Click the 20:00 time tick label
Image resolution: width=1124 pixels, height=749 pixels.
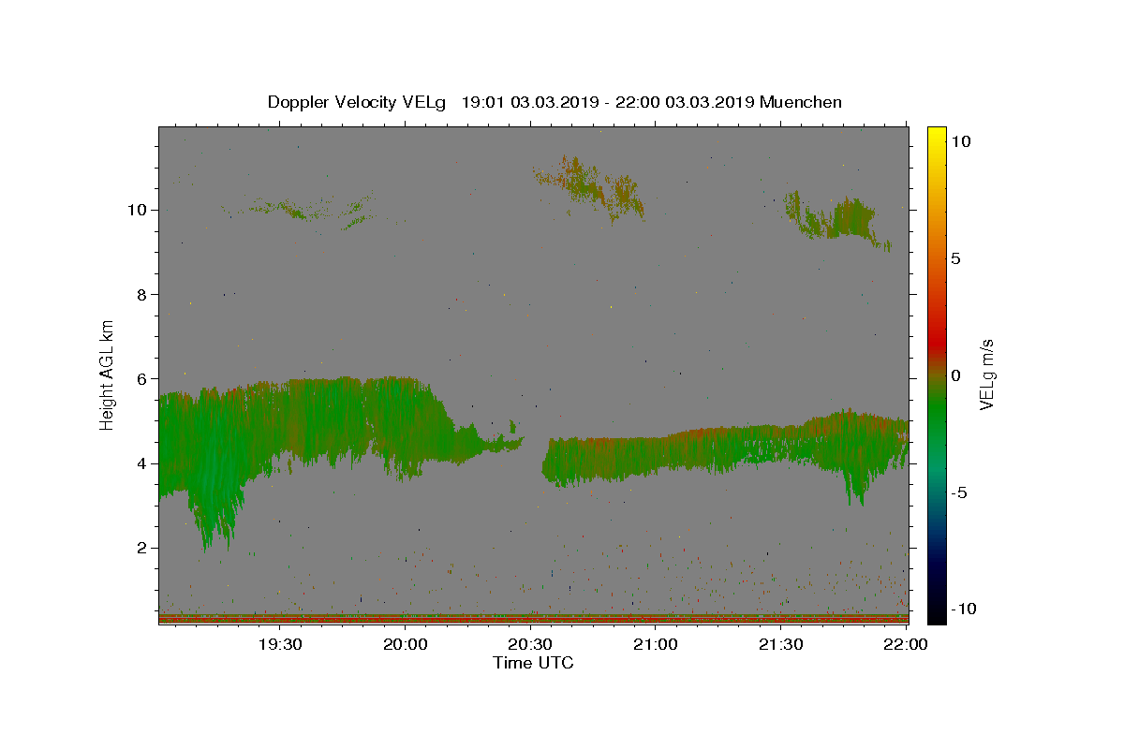406,644
